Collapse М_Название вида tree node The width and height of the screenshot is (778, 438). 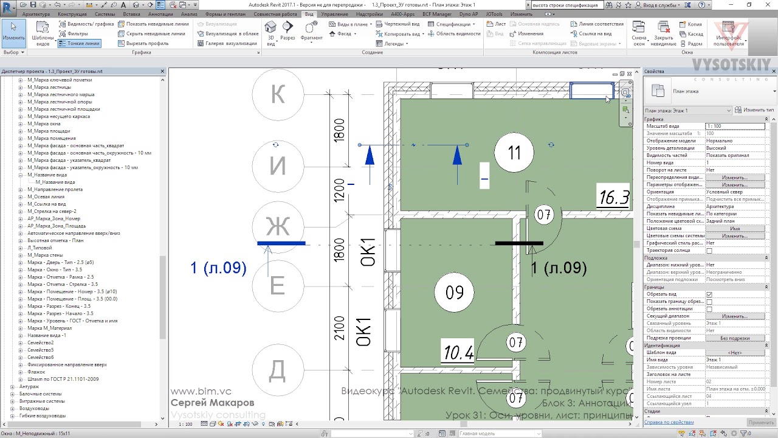click(21, 175)
